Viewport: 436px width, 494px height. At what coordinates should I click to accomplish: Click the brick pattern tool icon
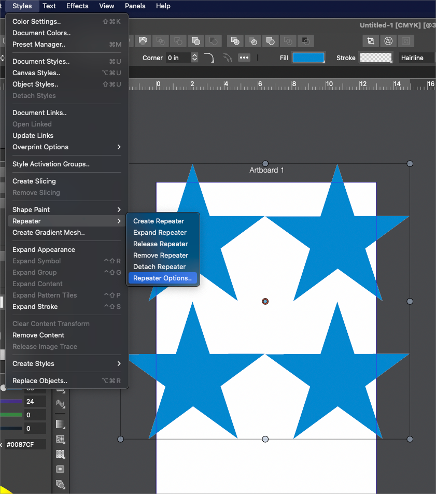[x=61, y=455]
